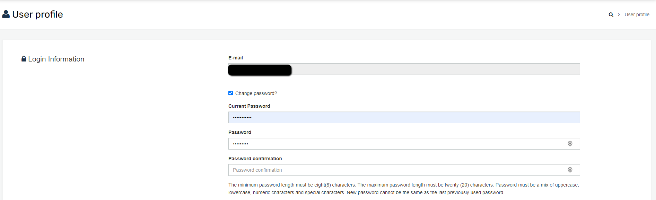Focus the Current Password input field

coord(404,117)
